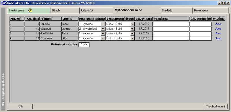Click the Cíle button
This screenshot has width=231, height=112.
coord(21,107)
